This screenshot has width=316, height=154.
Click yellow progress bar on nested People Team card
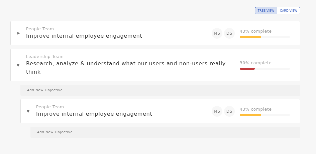click(x=250, y=115)
